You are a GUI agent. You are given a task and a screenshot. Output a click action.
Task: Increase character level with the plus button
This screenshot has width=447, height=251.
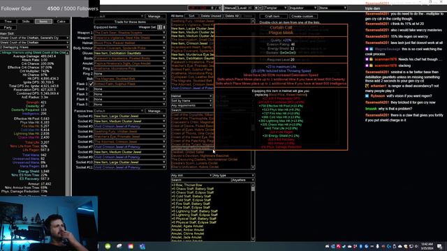click(256, 8)
